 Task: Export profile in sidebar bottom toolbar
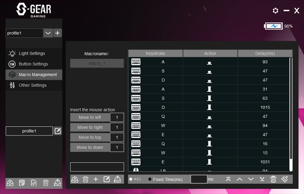[58, 183]
